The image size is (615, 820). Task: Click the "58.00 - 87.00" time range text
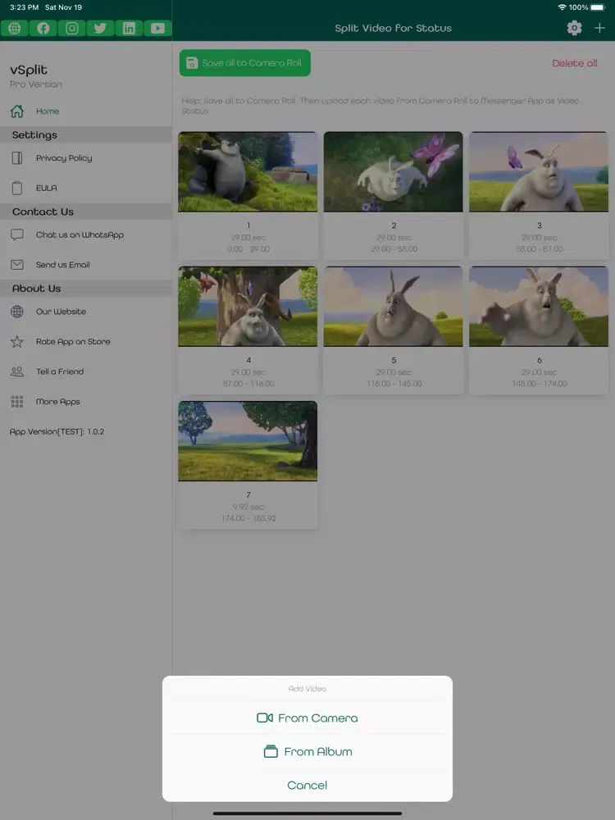pos(540,249)
